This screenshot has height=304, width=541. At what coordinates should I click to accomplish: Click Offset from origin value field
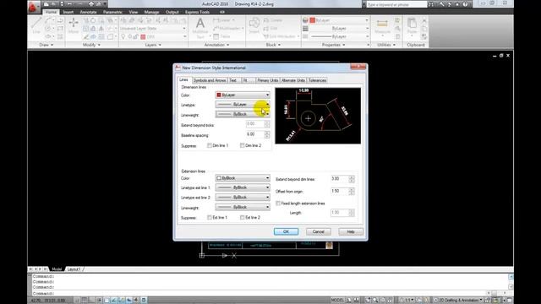340,191
